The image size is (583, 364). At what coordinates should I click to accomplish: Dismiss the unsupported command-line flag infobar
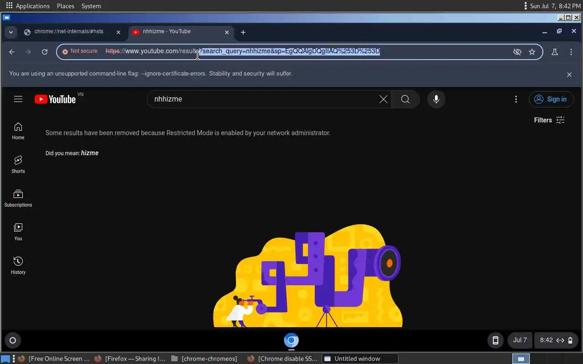coord(569,75)
